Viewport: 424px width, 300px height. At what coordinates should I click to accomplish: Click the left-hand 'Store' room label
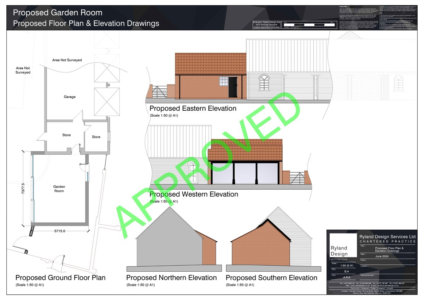point(66,135)
